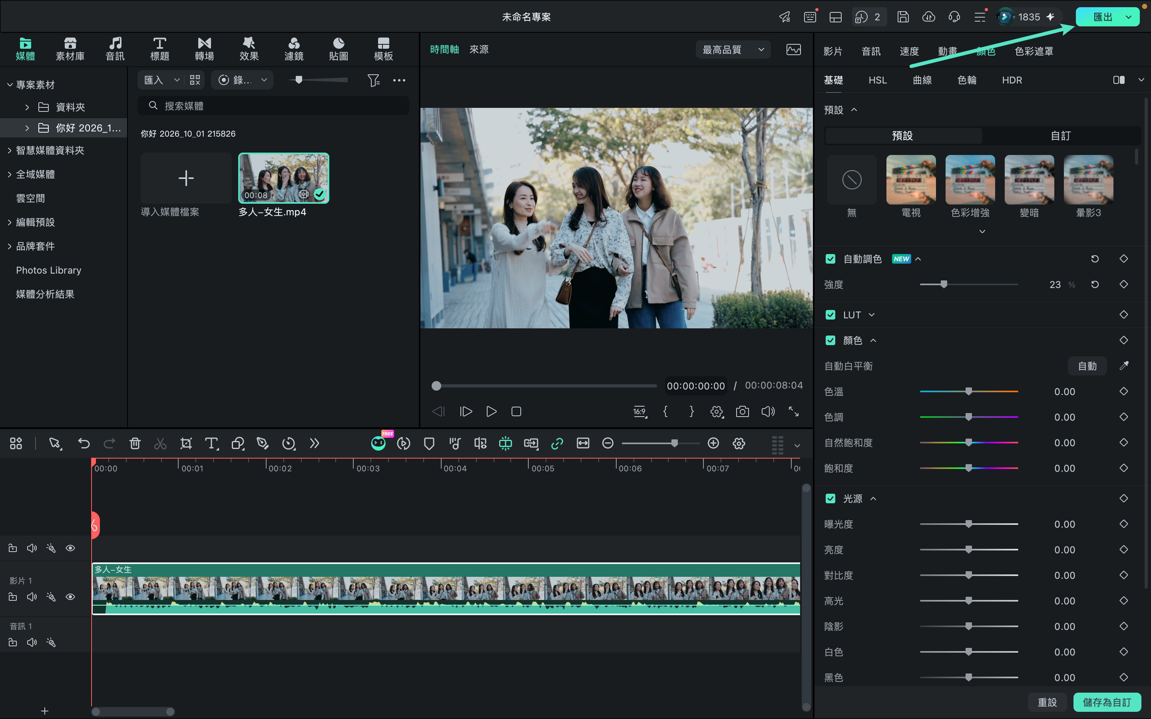Viewport: 1151px width, 719px height.
Task: Click the white balance eyedropper icon
Action: point(1124,365)
